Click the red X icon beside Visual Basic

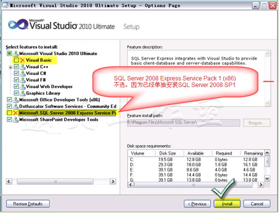coord(22,60)
